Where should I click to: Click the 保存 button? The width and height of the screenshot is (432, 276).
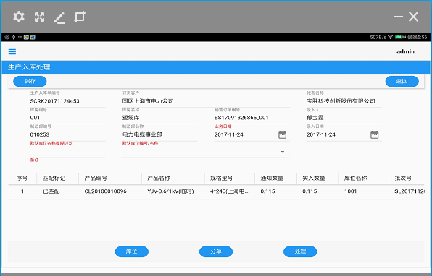click(30, 82)
